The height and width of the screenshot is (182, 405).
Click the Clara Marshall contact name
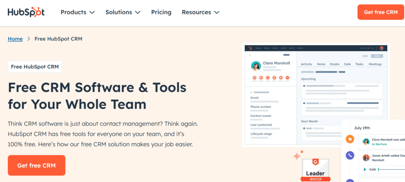276,63
